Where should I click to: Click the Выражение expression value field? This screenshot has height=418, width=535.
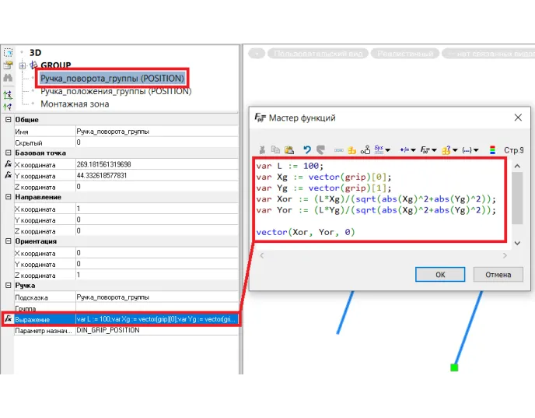pyautogui.click(x=156, y=319)
